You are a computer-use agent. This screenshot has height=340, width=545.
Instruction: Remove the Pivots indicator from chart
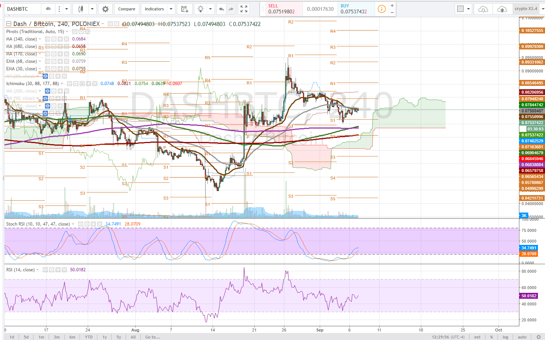[87, 32]
